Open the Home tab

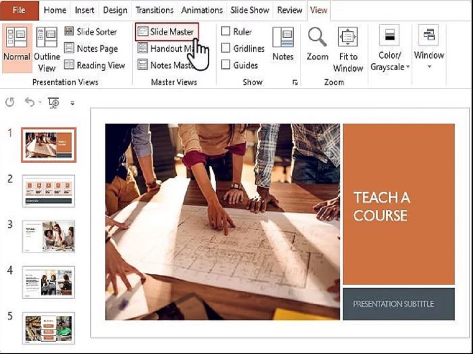[x=55, y=10]
